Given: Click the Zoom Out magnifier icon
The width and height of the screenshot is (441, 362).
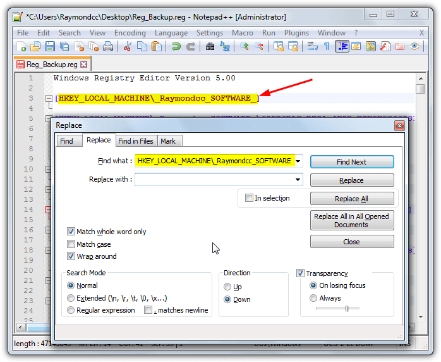Looking at the screenshot, I should 259,46.
